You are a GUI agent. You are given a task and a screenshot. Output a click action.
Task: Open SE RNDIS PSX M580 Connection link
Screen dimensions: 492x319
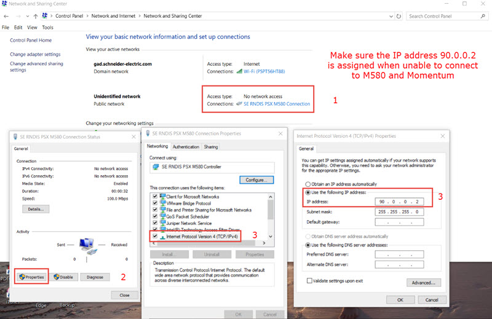point(277,104)
